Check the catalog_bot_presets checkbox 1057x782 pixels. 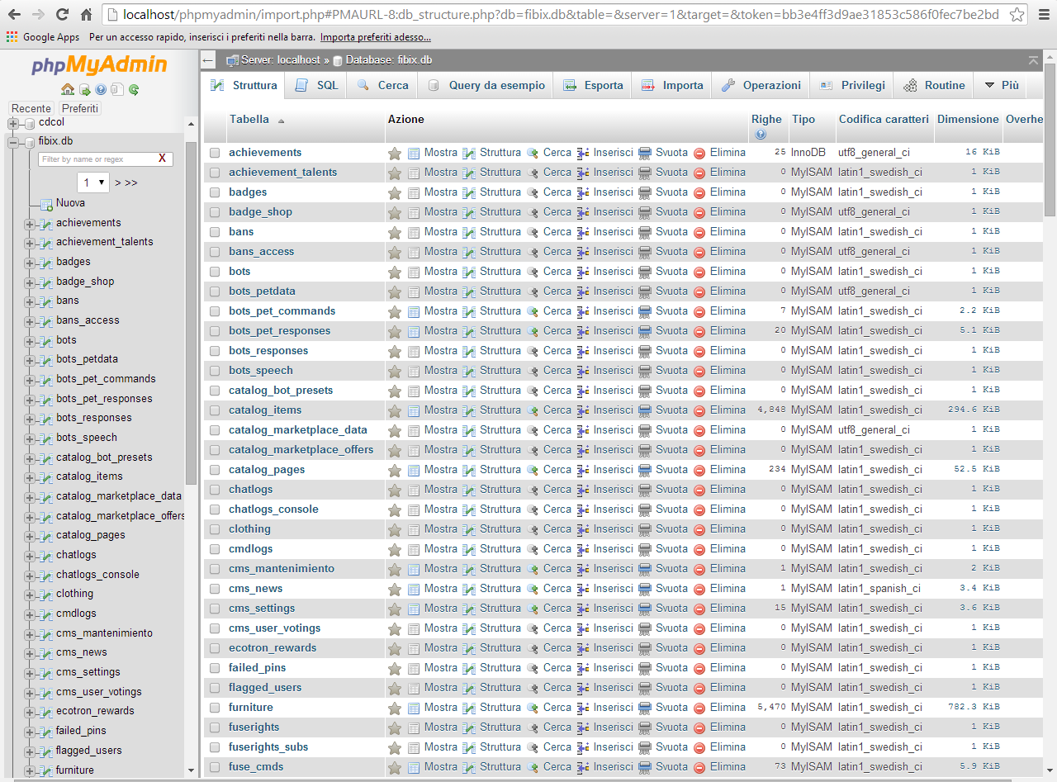(x=215, y=391)
